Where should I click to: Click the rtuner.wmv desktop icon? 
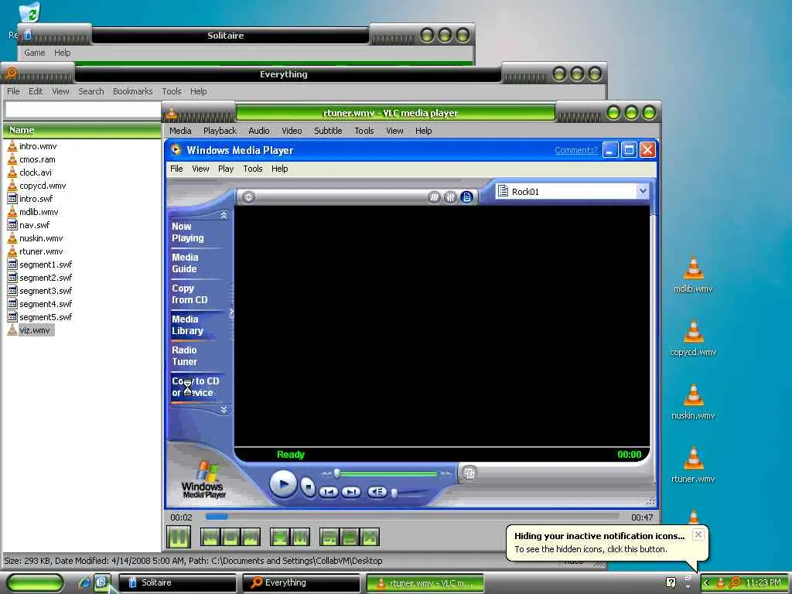693,465
